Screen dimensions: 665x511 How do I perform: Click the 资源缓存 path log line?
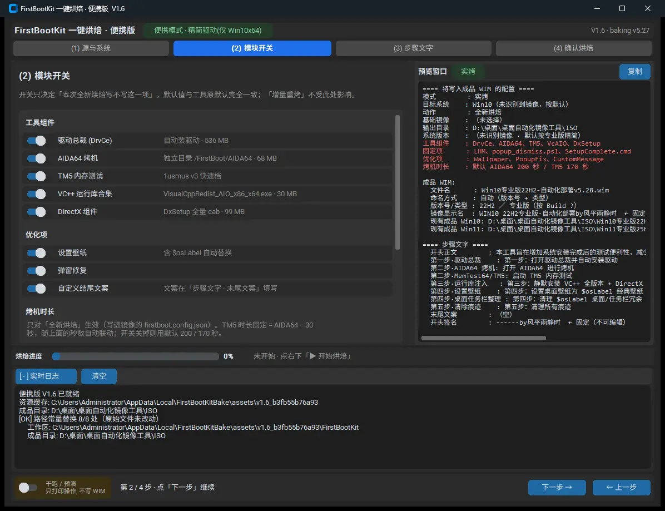point(168,403)
